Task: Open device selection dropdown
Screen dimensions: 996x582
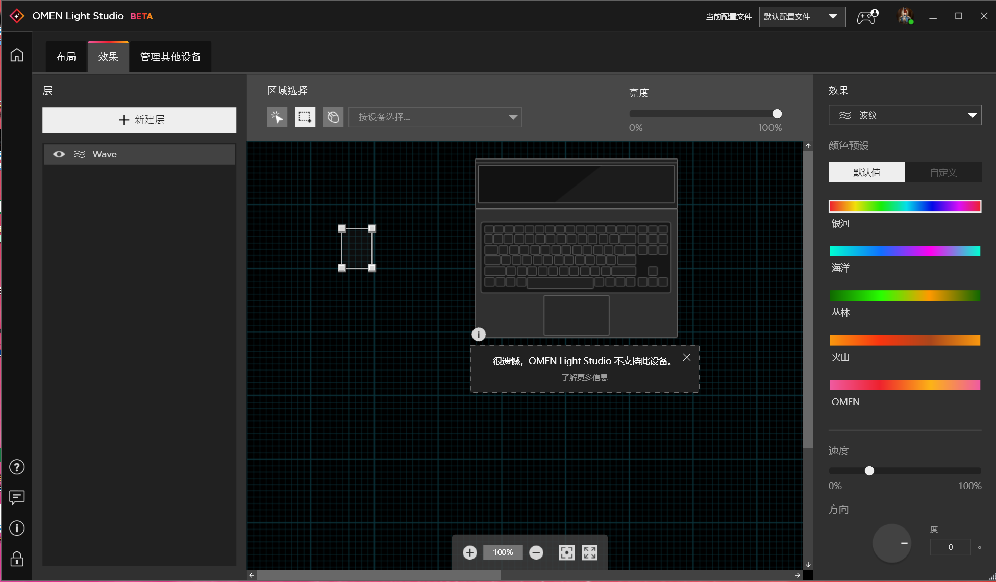Action: (436, 116)
